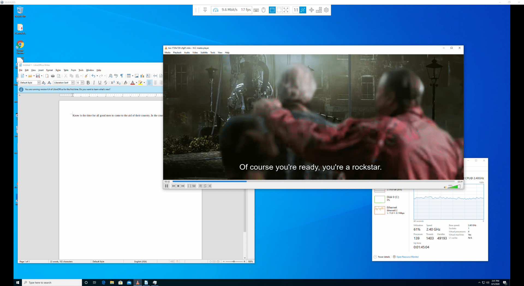Expand the Insert Table dropdown arrow

(x=133, y=76)
